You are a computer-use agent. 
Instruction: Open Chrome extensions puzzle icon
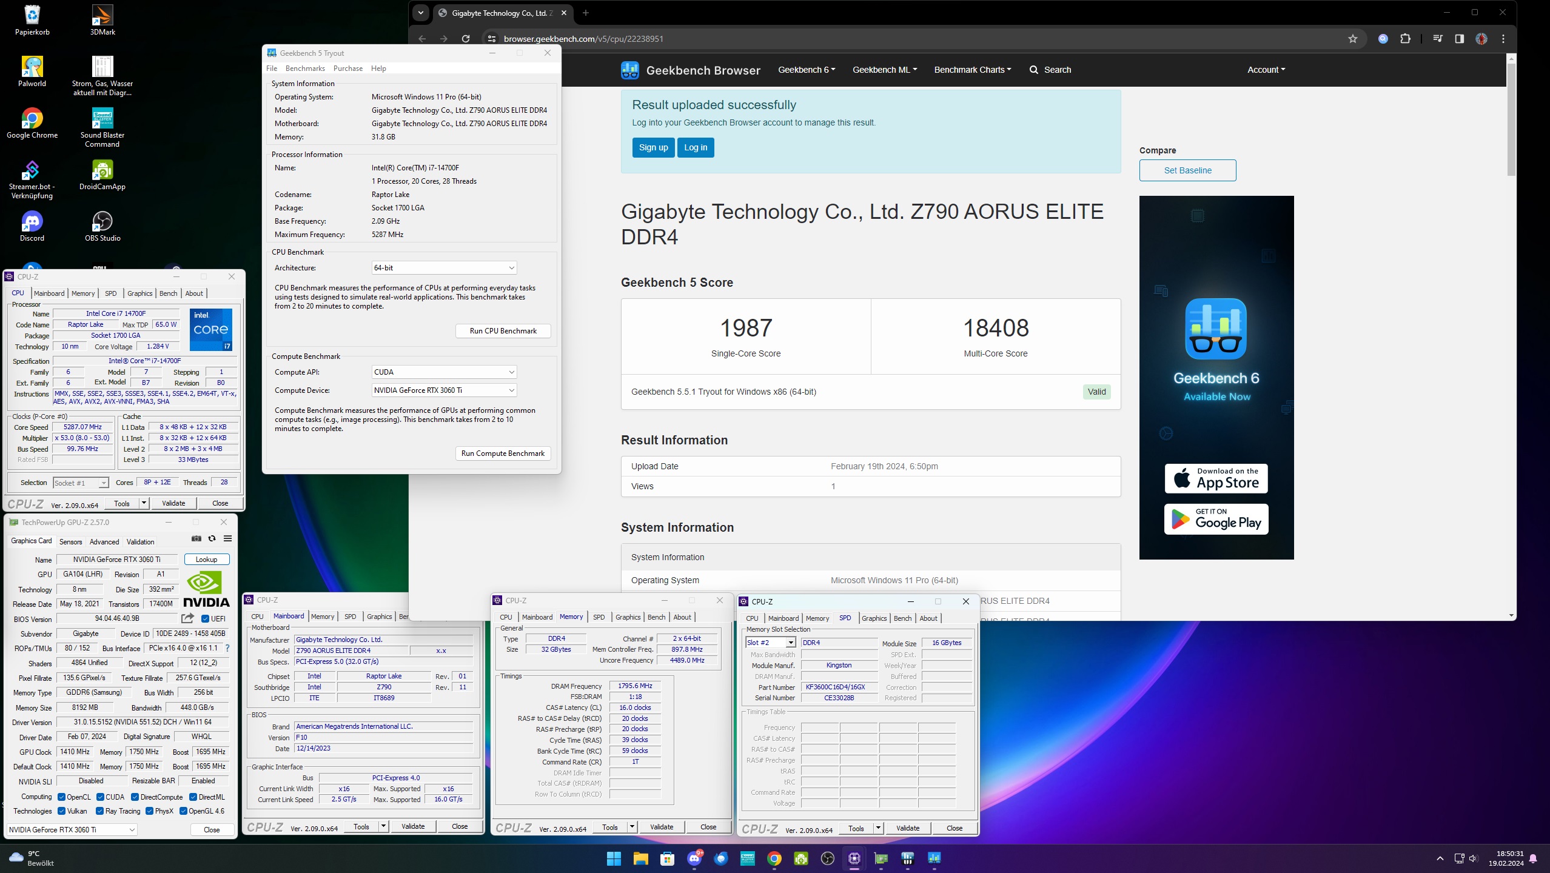1405,39
